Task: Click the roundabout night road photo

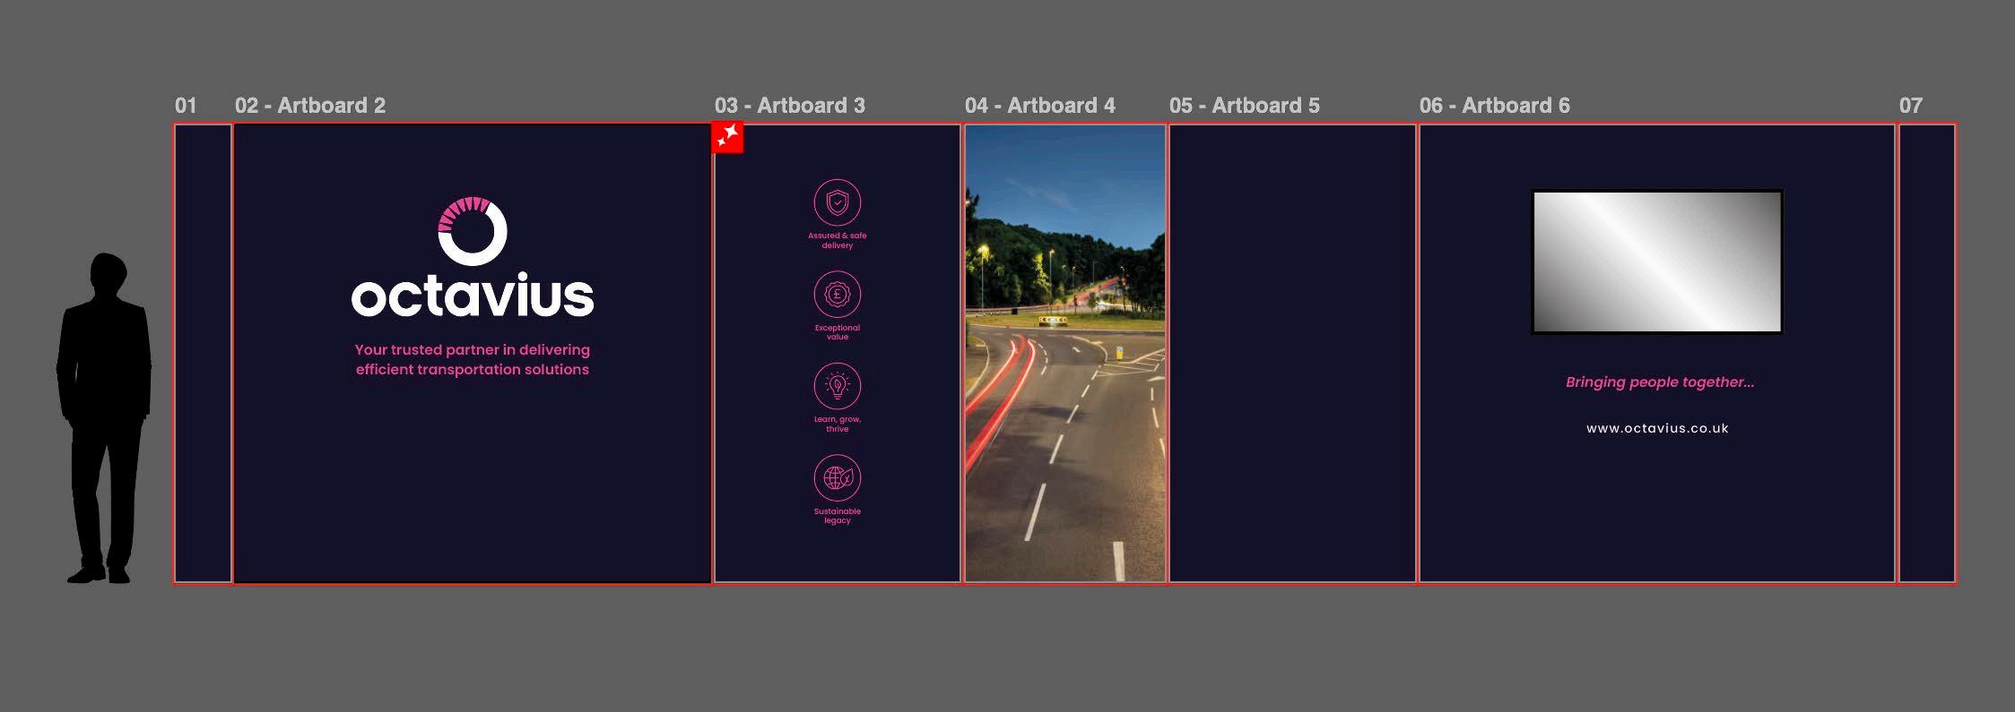Action: (x=1065, y=354)
